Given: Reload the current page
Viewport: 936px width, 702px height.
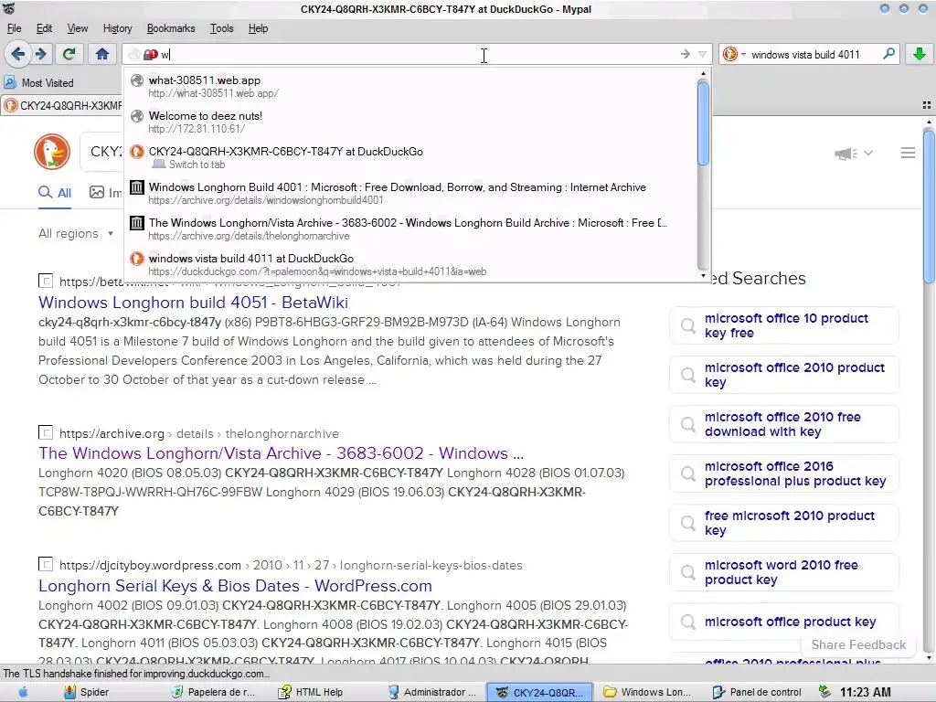Looking at the screenshot, I should tap(69, 54).
